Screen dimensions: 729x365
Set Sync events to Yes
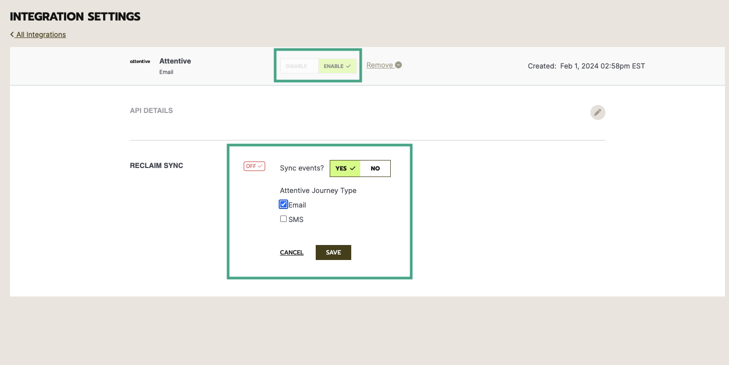[345, 168]
